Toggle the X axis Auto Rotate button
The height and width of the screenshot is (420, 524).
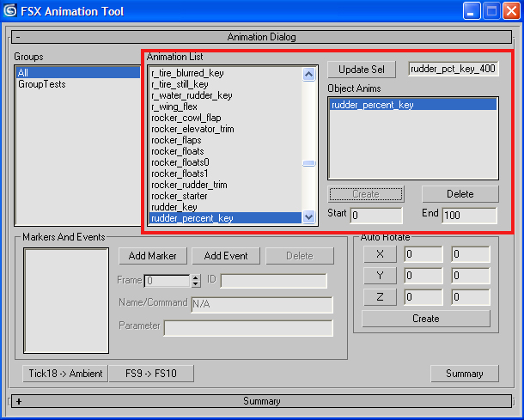point(381,254)
